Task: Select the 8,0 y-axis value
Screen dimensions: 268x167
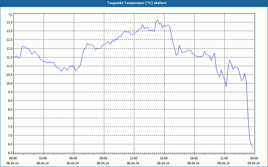Action: (10, 118)
